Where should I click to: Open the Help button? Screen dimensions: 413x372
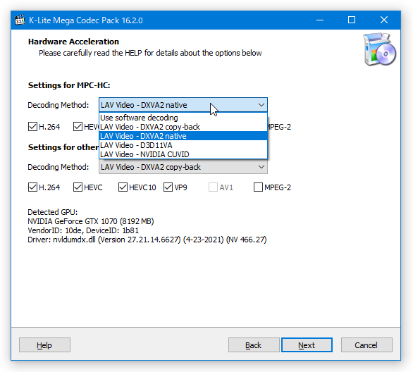coord(44,345)
